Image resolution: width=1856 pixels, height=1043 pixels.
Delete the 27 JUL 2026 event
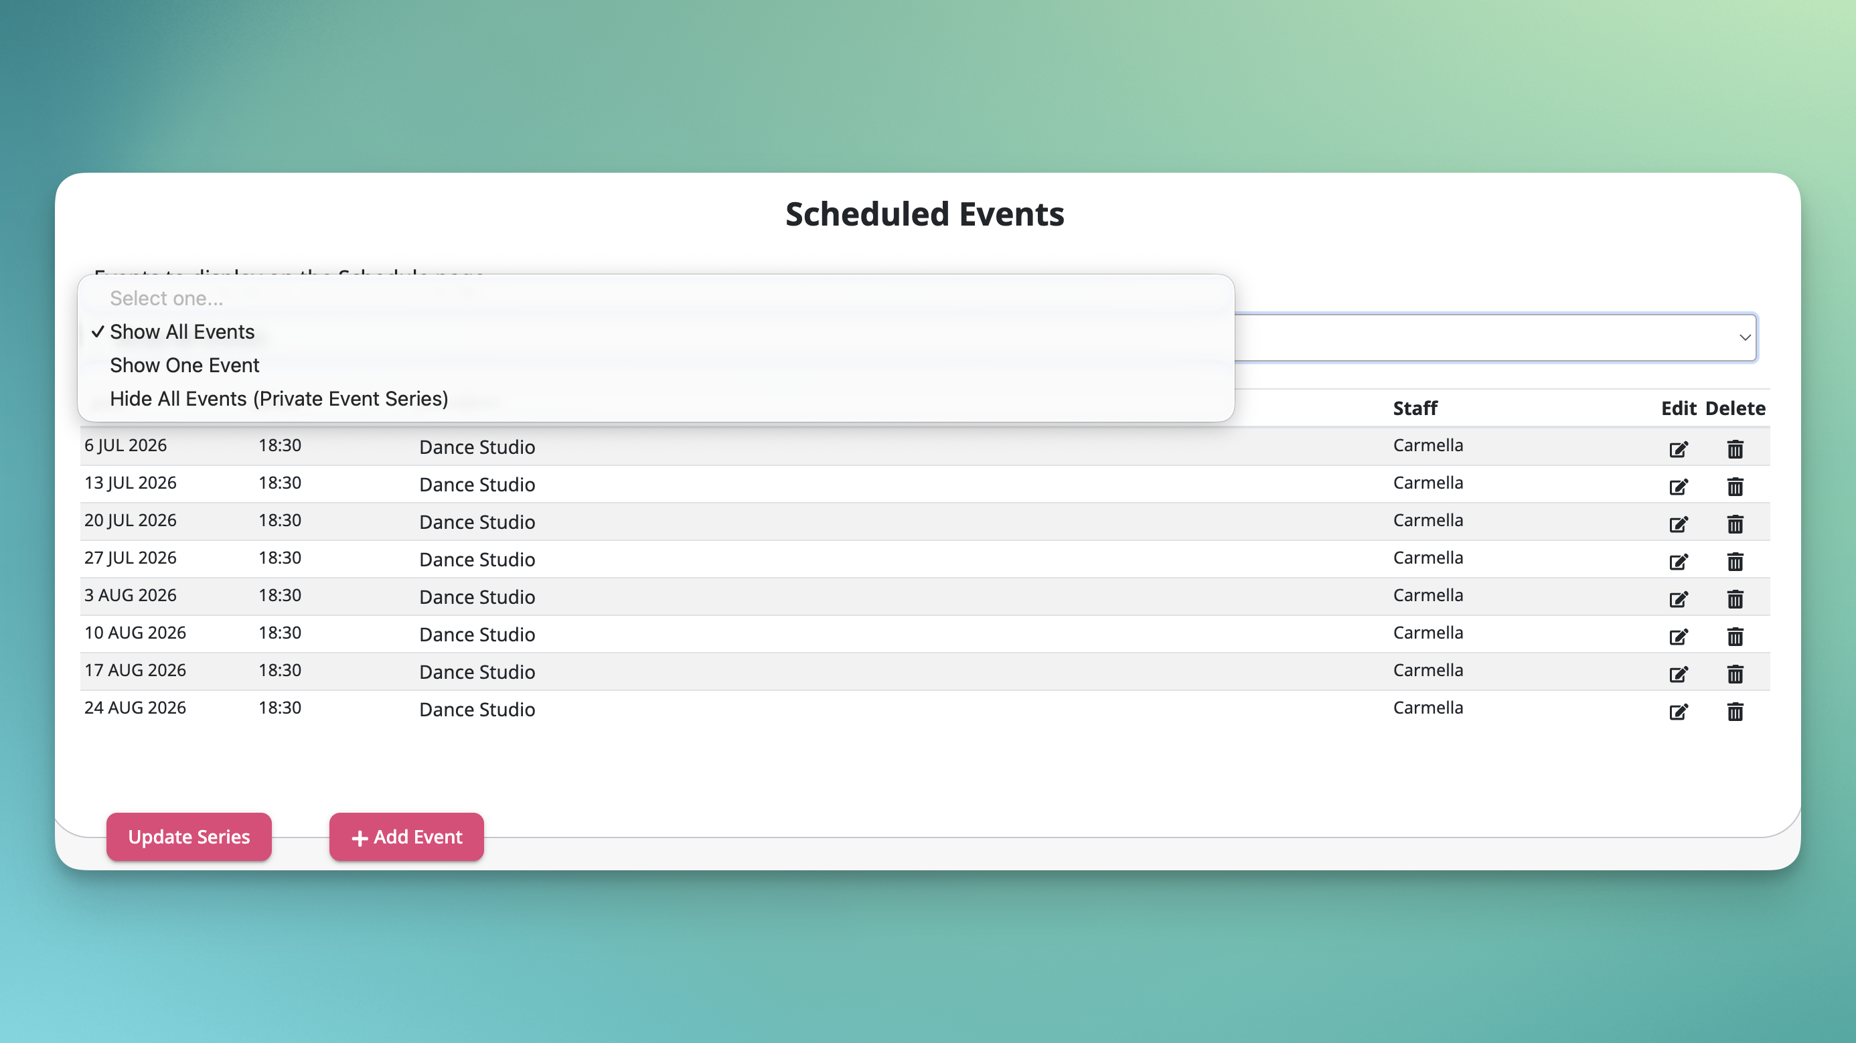pos(1735,562)
